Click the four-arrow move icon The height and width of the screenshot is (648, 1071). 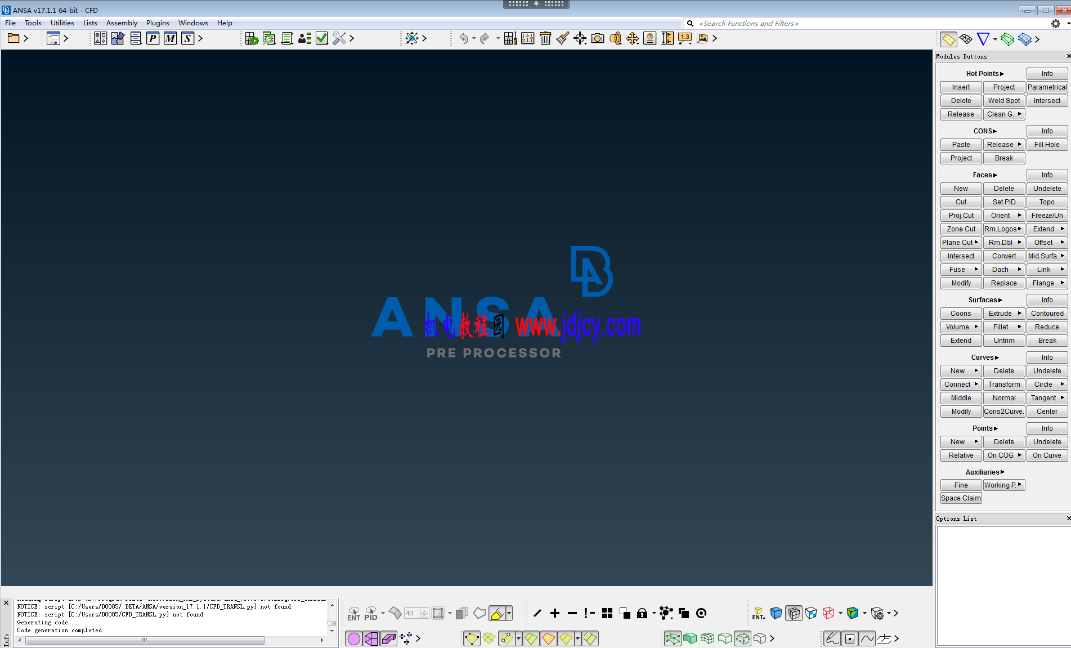[x=633, y=38]
